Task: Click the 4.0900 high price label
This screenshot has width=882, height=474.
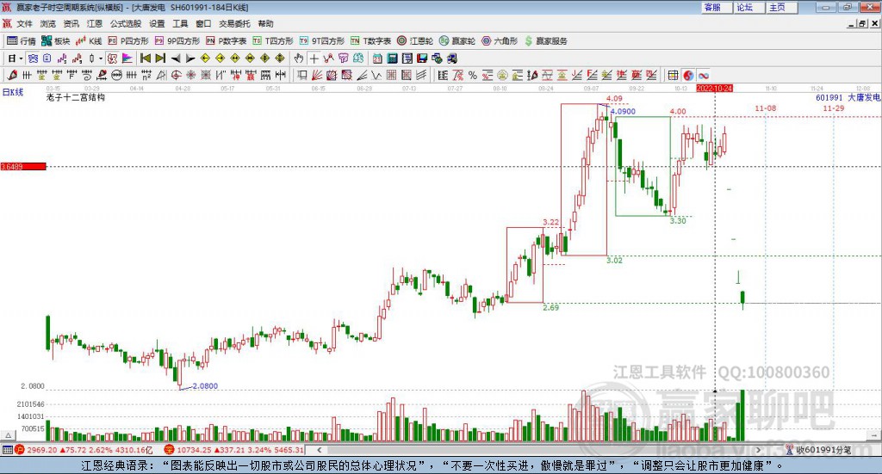Action: tap(623, 111)
